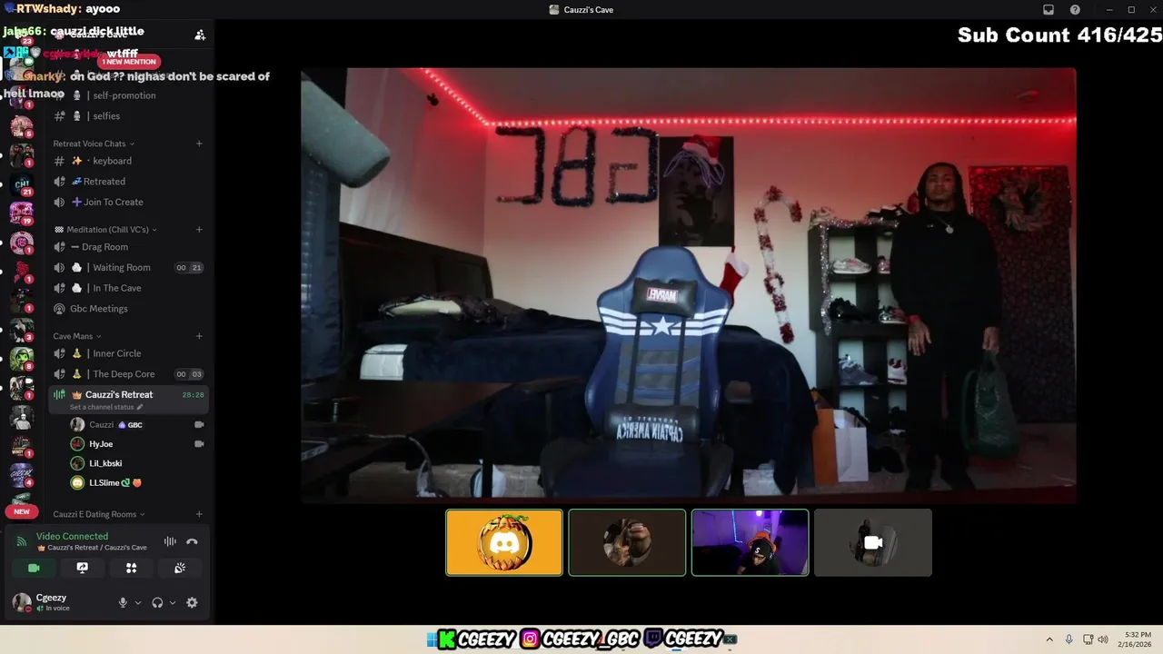Screen dimensions: 1163x654
Task: Add a channel to Meditation (Chill VC's)
Action: tap(199, 230)
